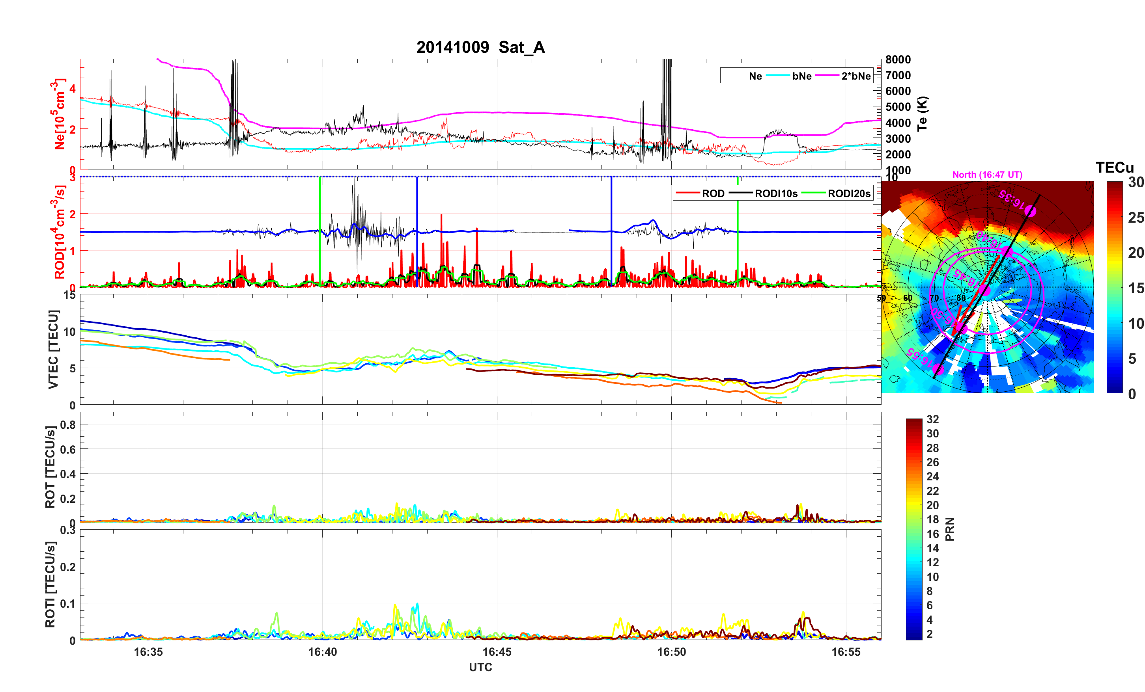Click the 16:45 tick label on UTC axis

point(497,652)
